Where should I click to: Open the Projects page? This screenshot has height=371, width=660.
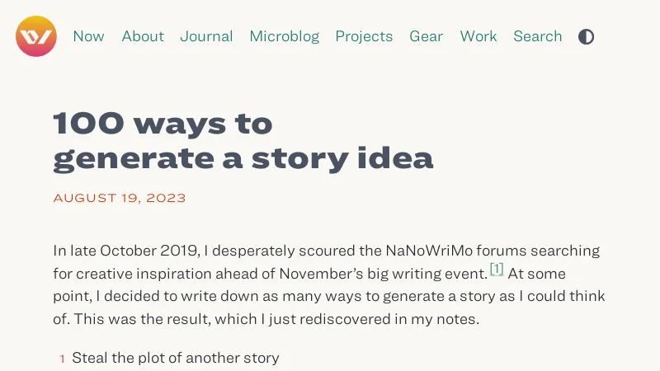(364, 36)
